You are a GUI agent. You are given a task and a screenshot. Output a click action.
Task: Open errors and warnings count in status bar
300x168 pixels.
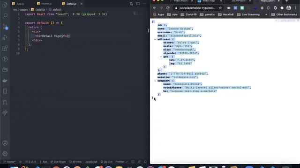click(x=30, y=162)
